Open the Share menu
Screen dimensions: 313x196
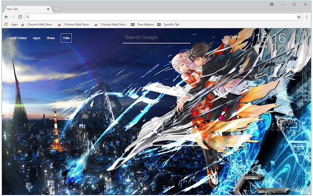click(x=50, y=38)
